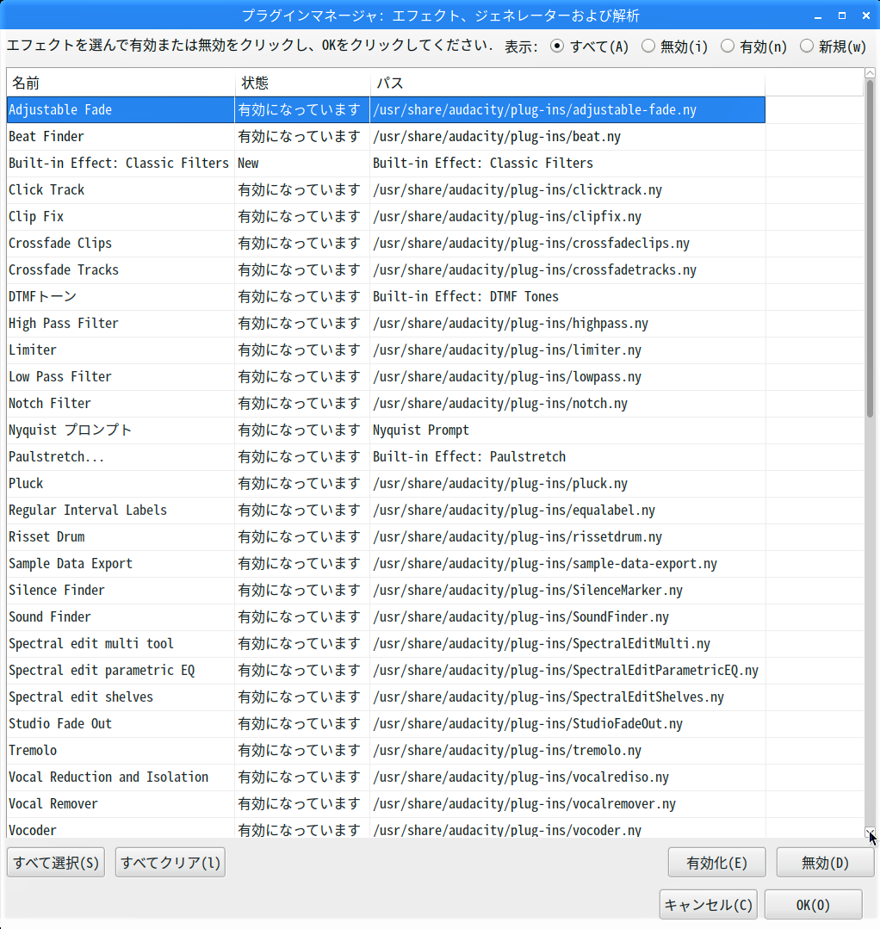Screen dimensions: 880x929
Task: Select the 無効(i) display filter
Action: tap(648, 46)
